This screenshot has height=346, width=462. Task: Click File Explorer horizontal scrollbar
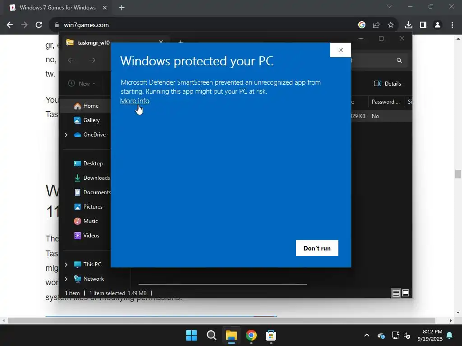(222, 284)
